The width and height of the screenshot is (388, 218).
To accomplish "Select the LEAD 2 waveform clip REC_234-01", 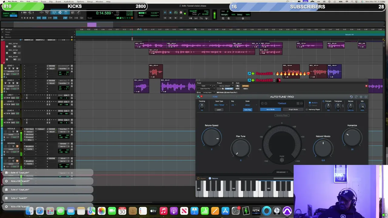I will pos(178,86).
